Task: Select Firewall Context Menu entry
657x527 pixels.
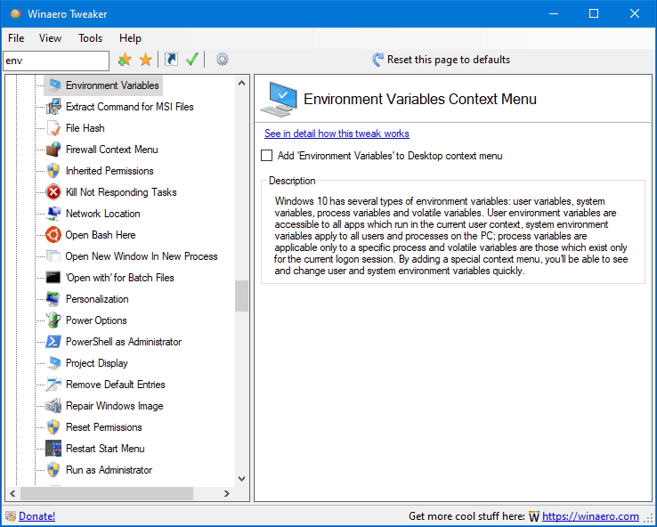Action: [x=112, y=150]
